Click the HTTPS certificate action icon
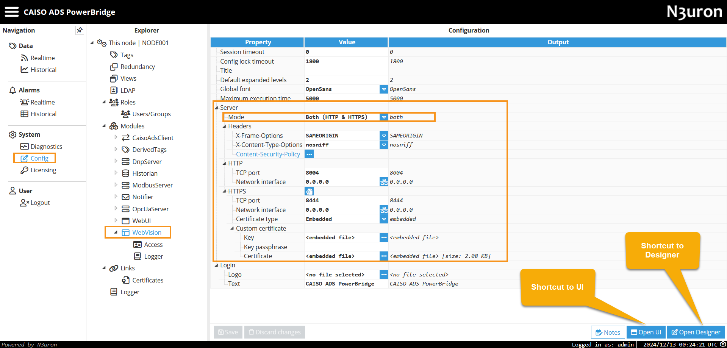Image resolution: width=727 pixels, height=348 pixels. [309, 191]
